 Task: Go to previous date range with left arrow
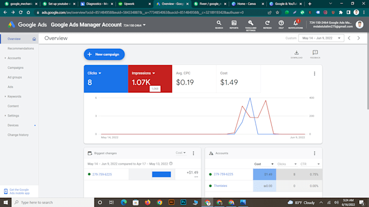click(349, 38)
